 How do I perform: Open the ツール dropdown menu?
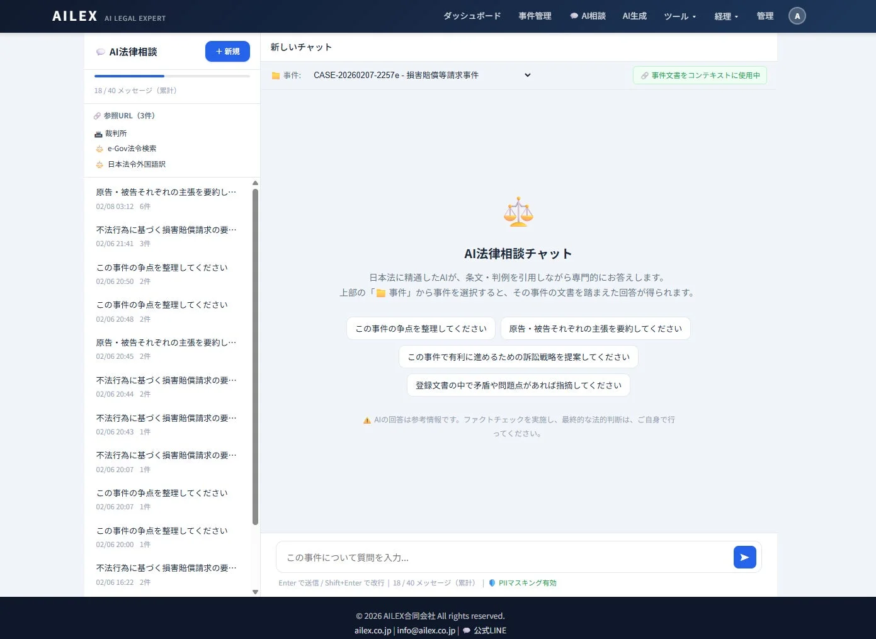(680, 16)
